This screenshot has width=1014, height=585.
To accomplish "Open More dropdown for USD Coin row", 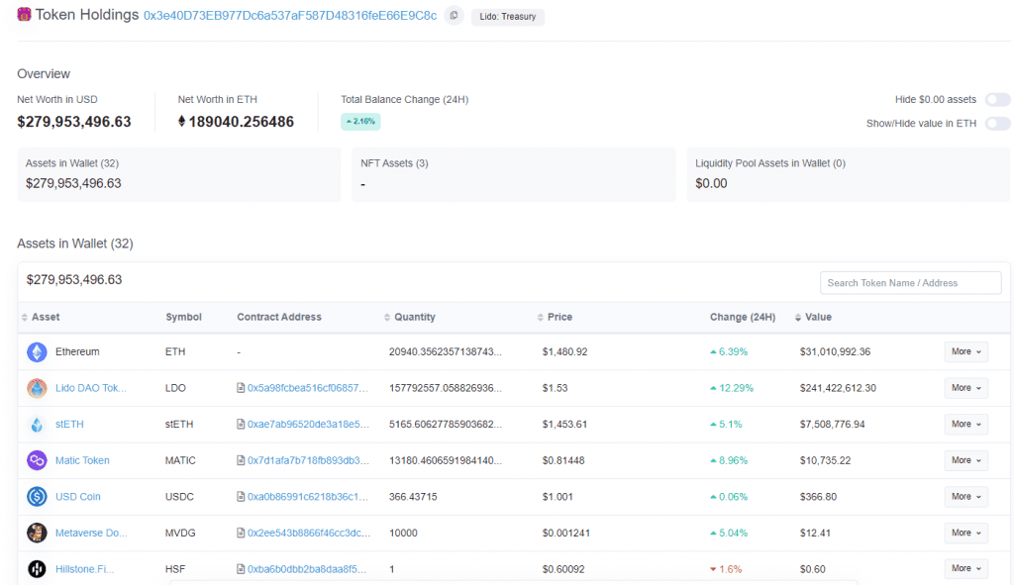I will [966, 497].
